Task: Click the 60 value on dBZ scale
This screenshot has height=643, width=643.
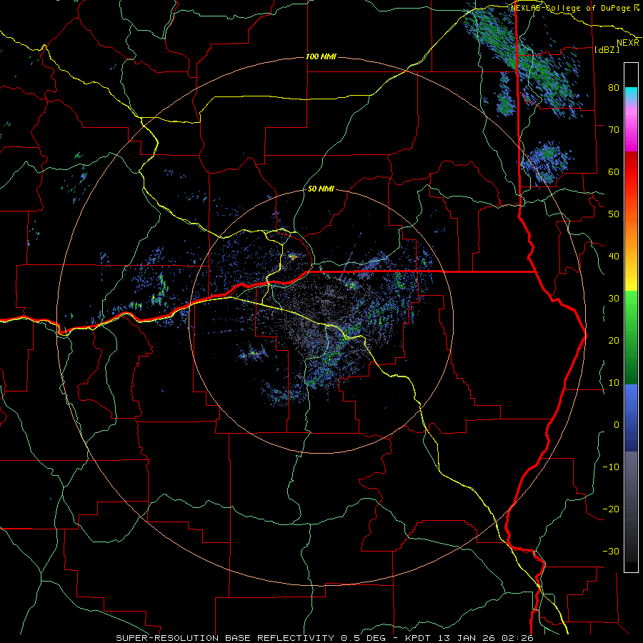Action: pos(614,171)
